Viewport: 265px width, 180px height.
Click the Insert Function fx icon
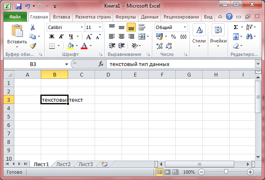point(101,64)
